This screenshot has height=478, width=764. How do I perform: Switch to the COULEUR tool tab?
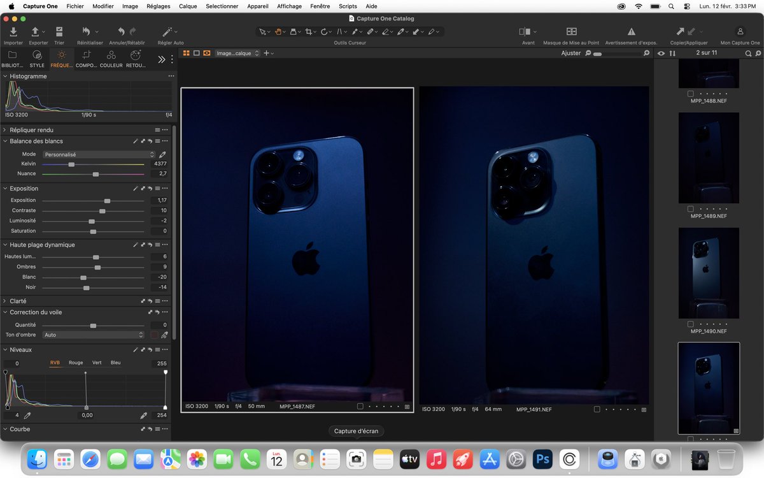point(111,59)
